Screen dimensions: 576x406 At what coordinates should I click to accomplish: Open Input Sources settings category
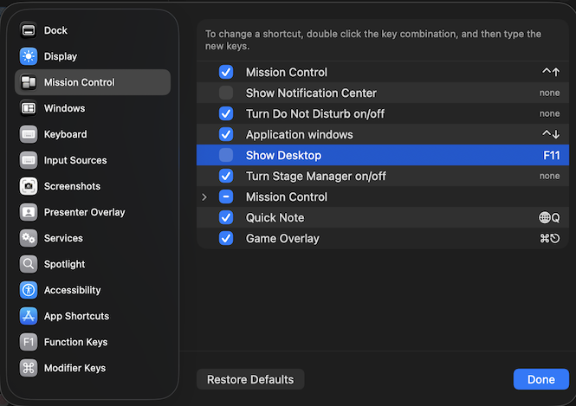tap(75, 160)
